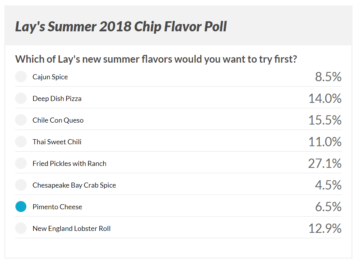Choose New England Lobster Roll radio circle

coord(21,228)
